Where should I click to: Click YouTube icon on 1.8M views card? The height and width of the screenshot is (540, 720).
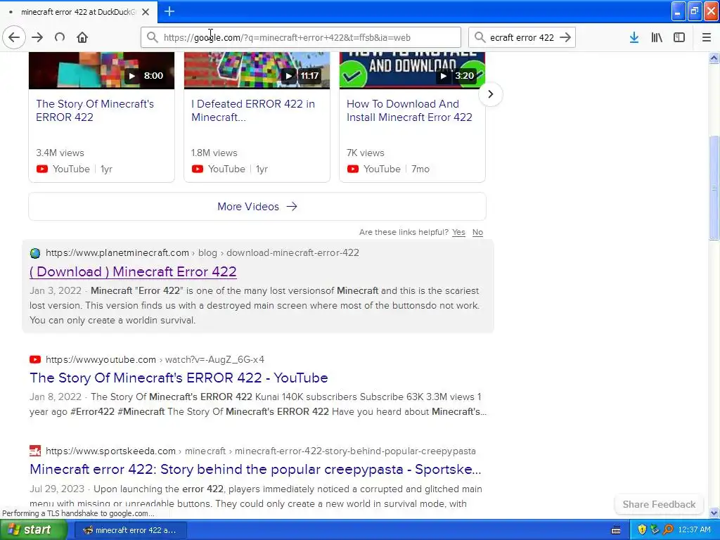(x=198, y=169)
